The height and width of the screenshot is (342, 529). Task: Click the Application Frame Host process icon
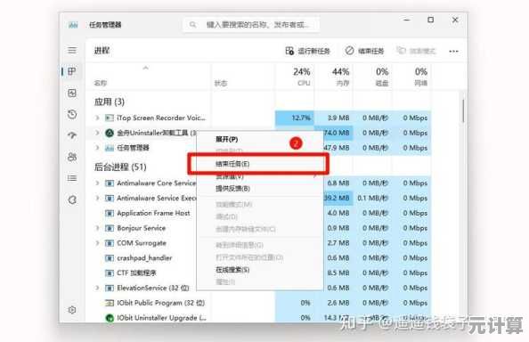109,213
